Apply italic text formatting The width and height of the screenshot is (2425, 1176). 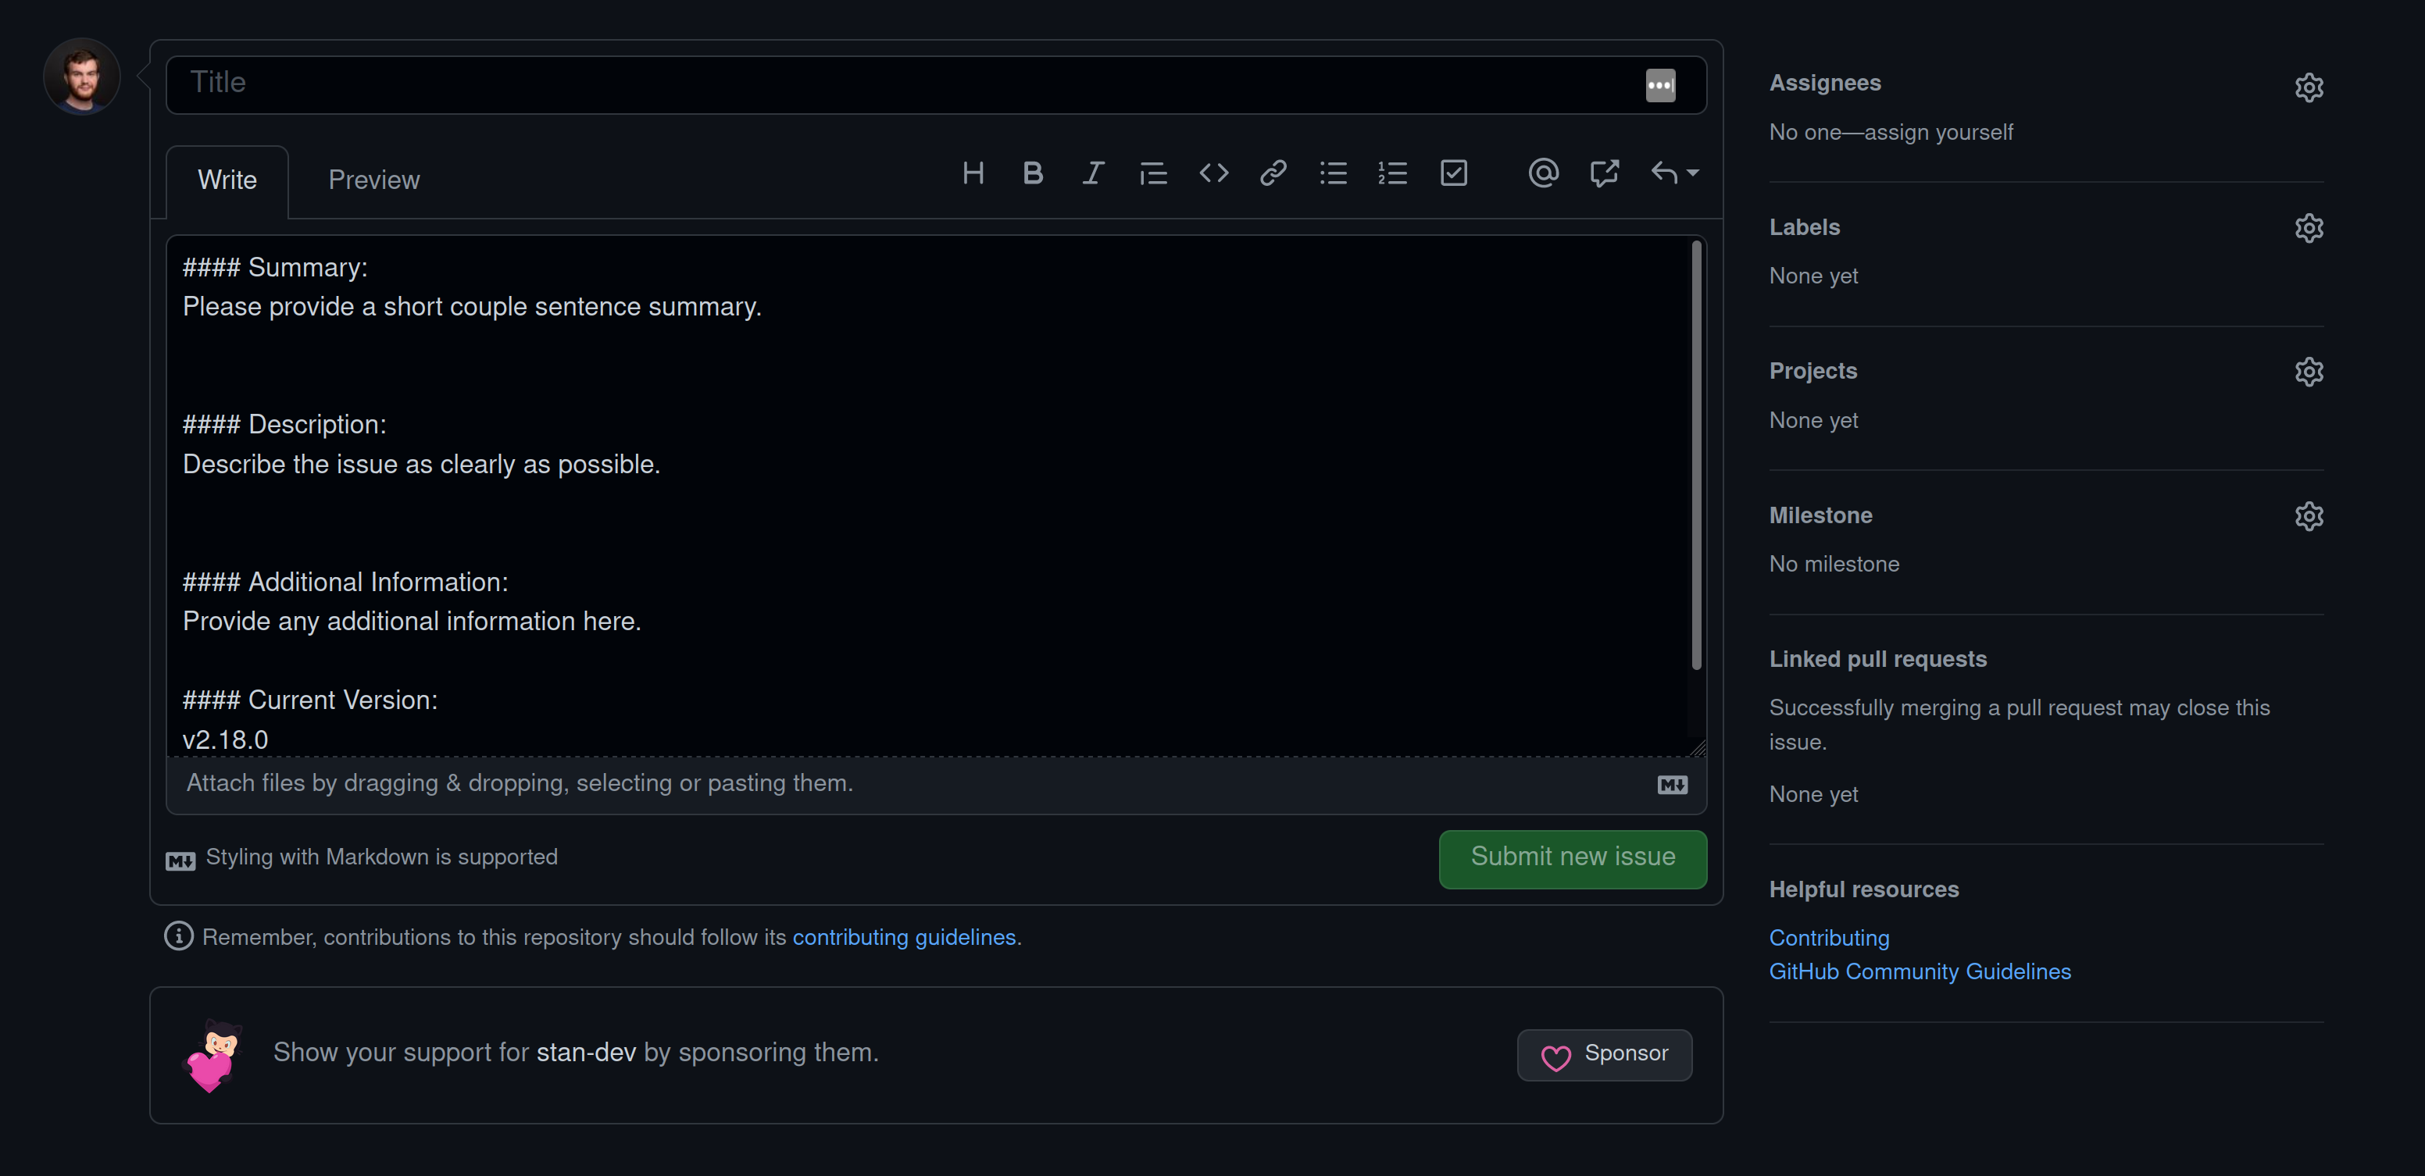(1092, 173)
